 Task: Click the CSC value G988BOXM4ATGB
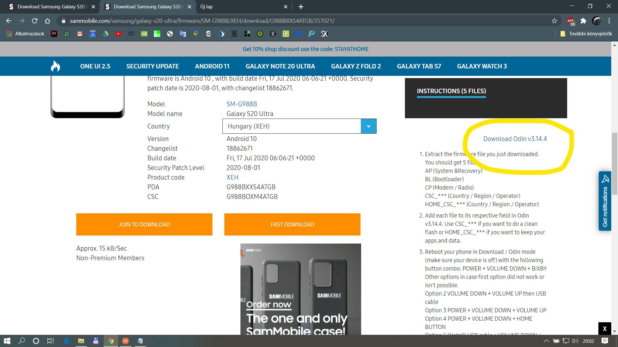tap(252, 197)
